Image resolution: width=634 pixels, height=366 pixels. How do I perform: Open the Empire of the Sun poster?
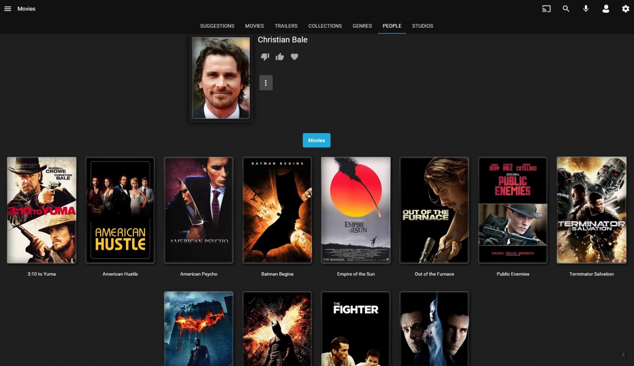coord(356,210)
